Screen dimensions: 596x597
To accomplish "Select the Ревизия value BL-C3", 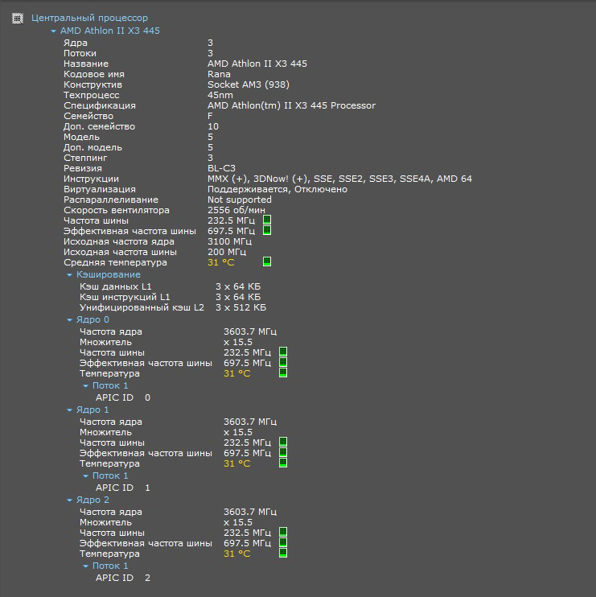I will [x=221, y=168].
